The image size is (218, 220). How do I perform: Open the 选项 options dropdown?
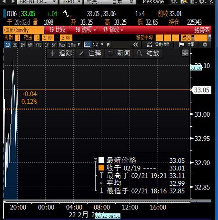(x=86, y=30)
